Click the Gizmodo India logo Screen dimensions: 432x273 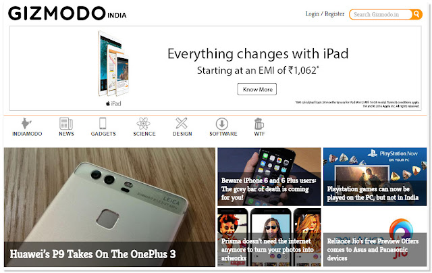67,14
